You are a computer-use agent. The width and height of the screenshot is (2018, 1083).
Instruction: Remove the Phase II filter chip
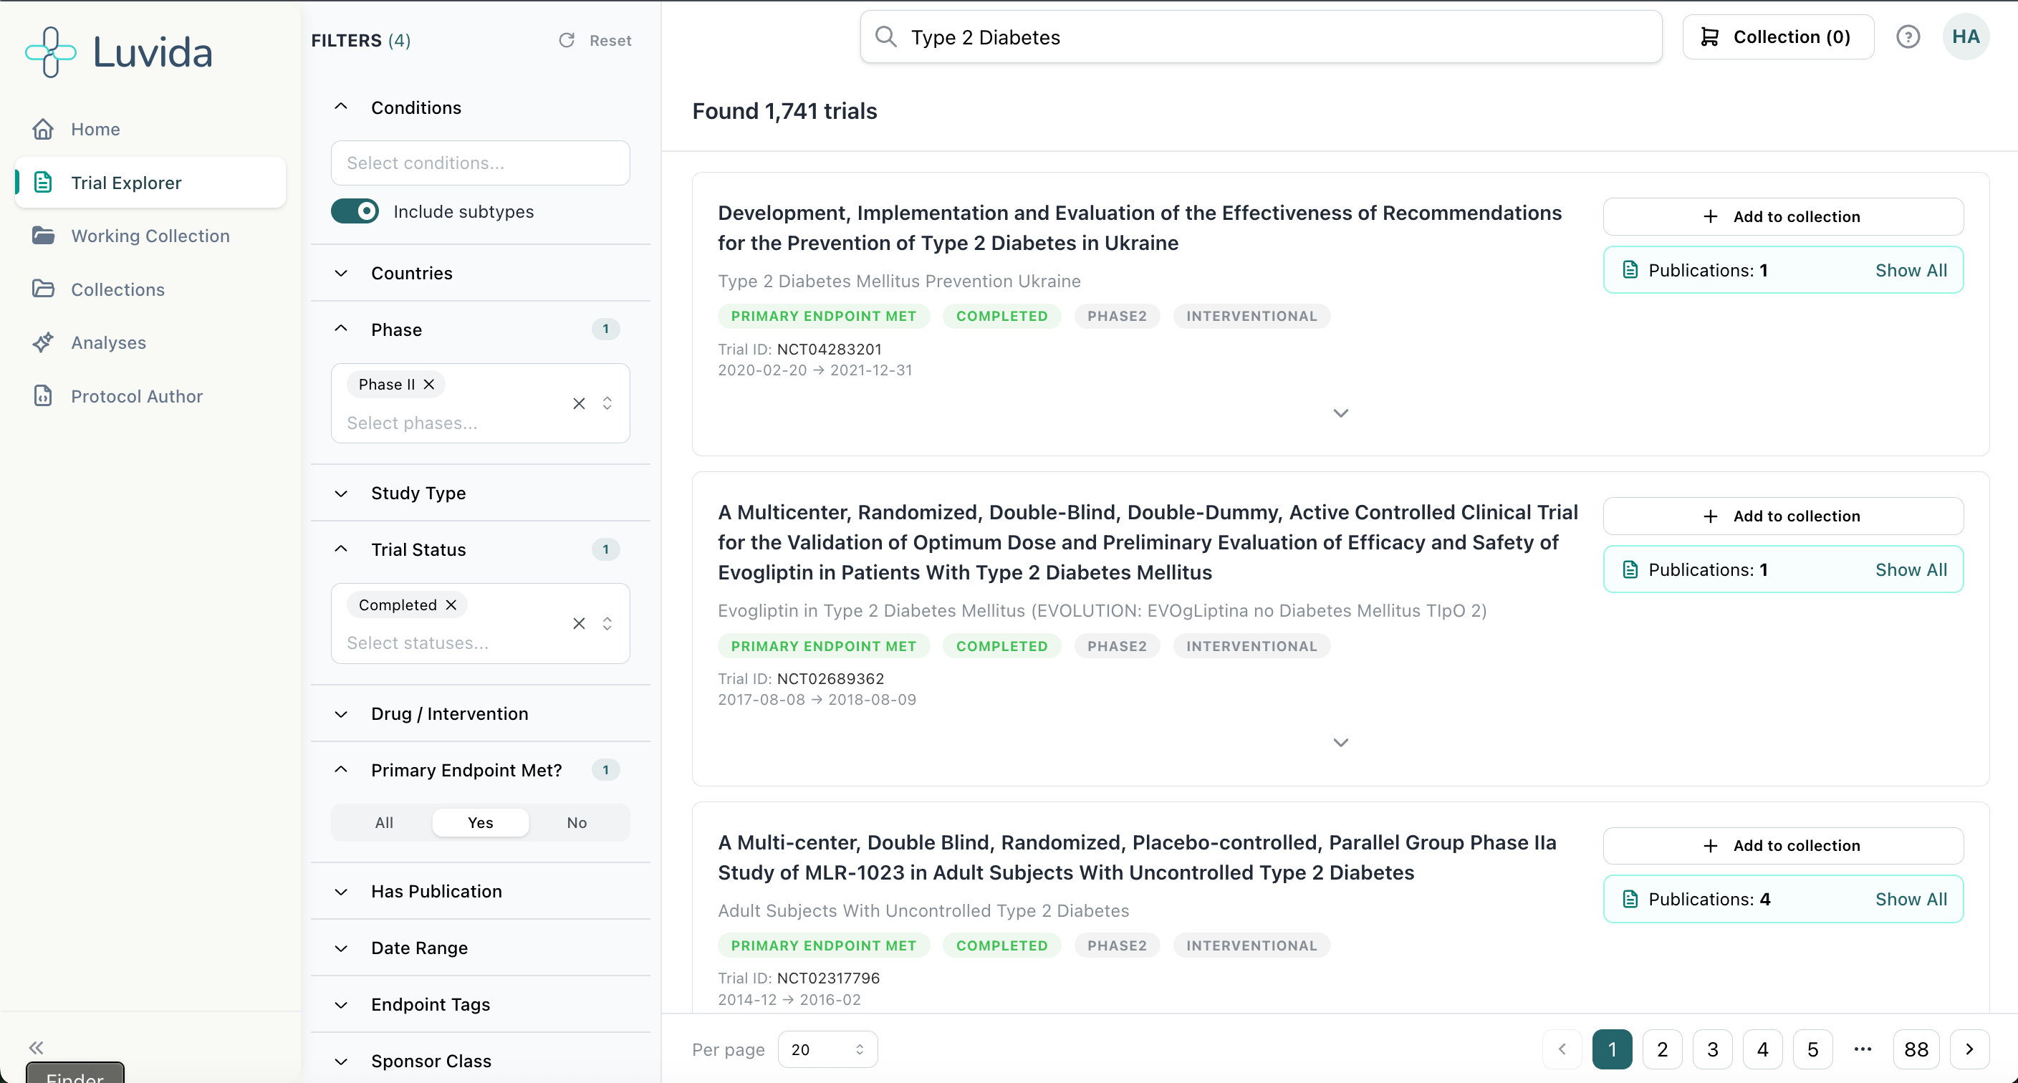tap(429, 384)
